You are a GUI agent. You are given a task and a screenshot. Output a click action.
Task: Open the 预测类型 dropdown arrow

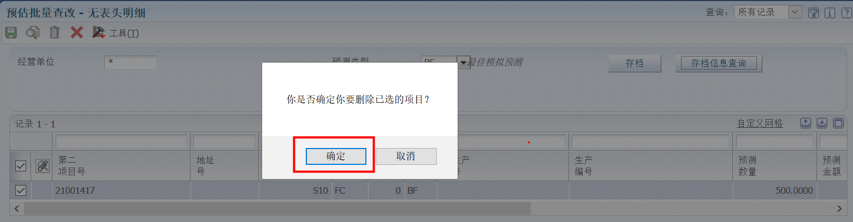pyautogui.click(x=464, y=63)
